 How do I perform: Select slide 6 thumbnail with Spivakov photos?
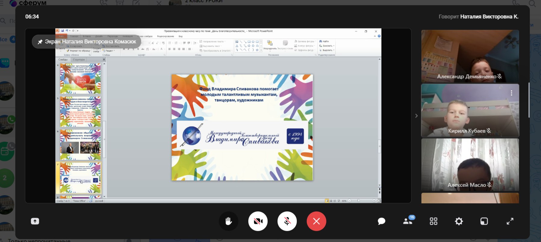[x=80, y=145]
